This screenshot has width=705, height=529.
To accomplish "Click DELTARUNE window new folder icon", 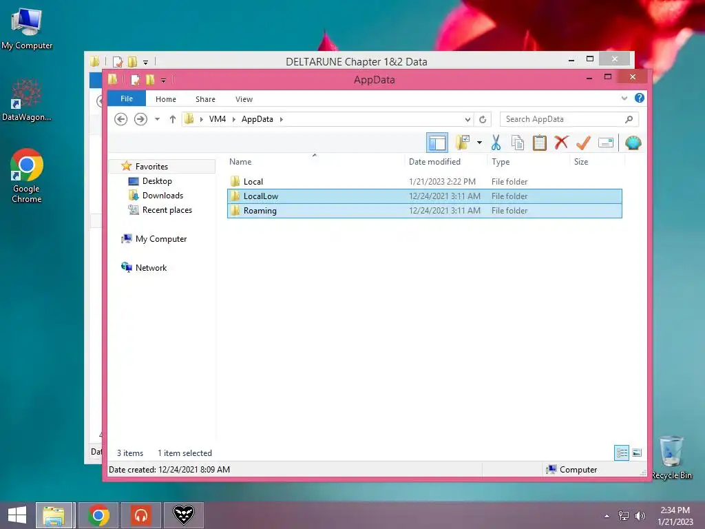I will (x=132, y=61).
